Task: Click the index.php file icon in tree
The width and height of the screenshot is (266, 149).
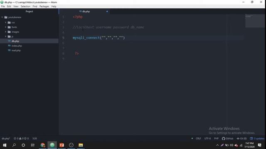Action: tap(9, 46)
